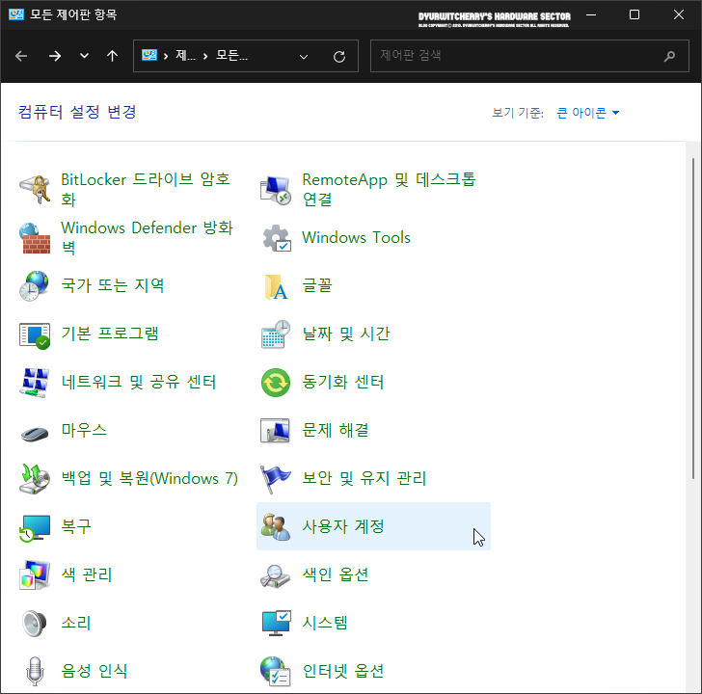Click the search magnifier icon
Screen dimensions: 702x694
coord(669,56)
